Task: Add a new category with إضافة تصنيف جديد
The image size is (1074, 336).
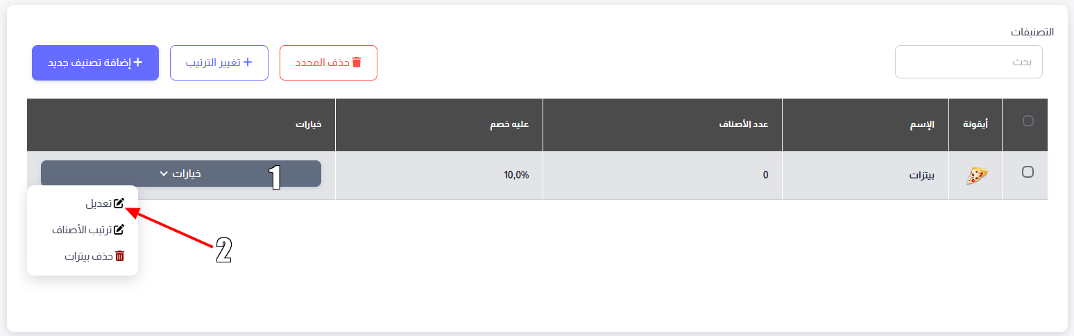Action: [96, 62]
